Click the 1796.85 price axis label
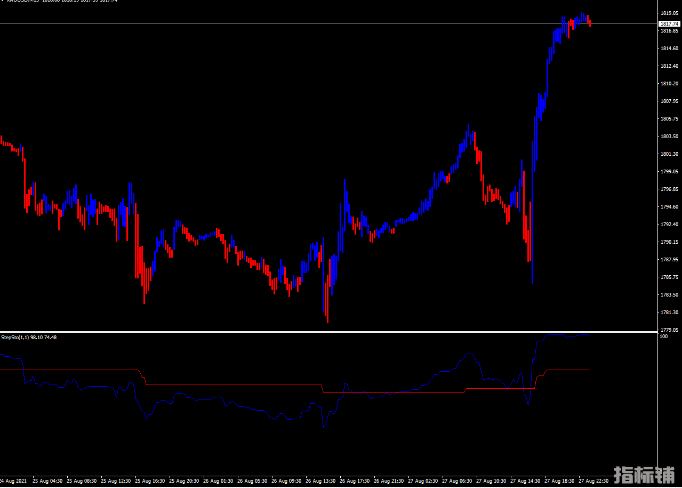Screen dimensions: 682x488 (x=669, y=189)
